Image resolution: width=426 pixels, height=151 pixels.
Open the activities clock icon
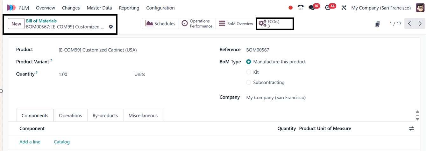(x=328, y=8)
